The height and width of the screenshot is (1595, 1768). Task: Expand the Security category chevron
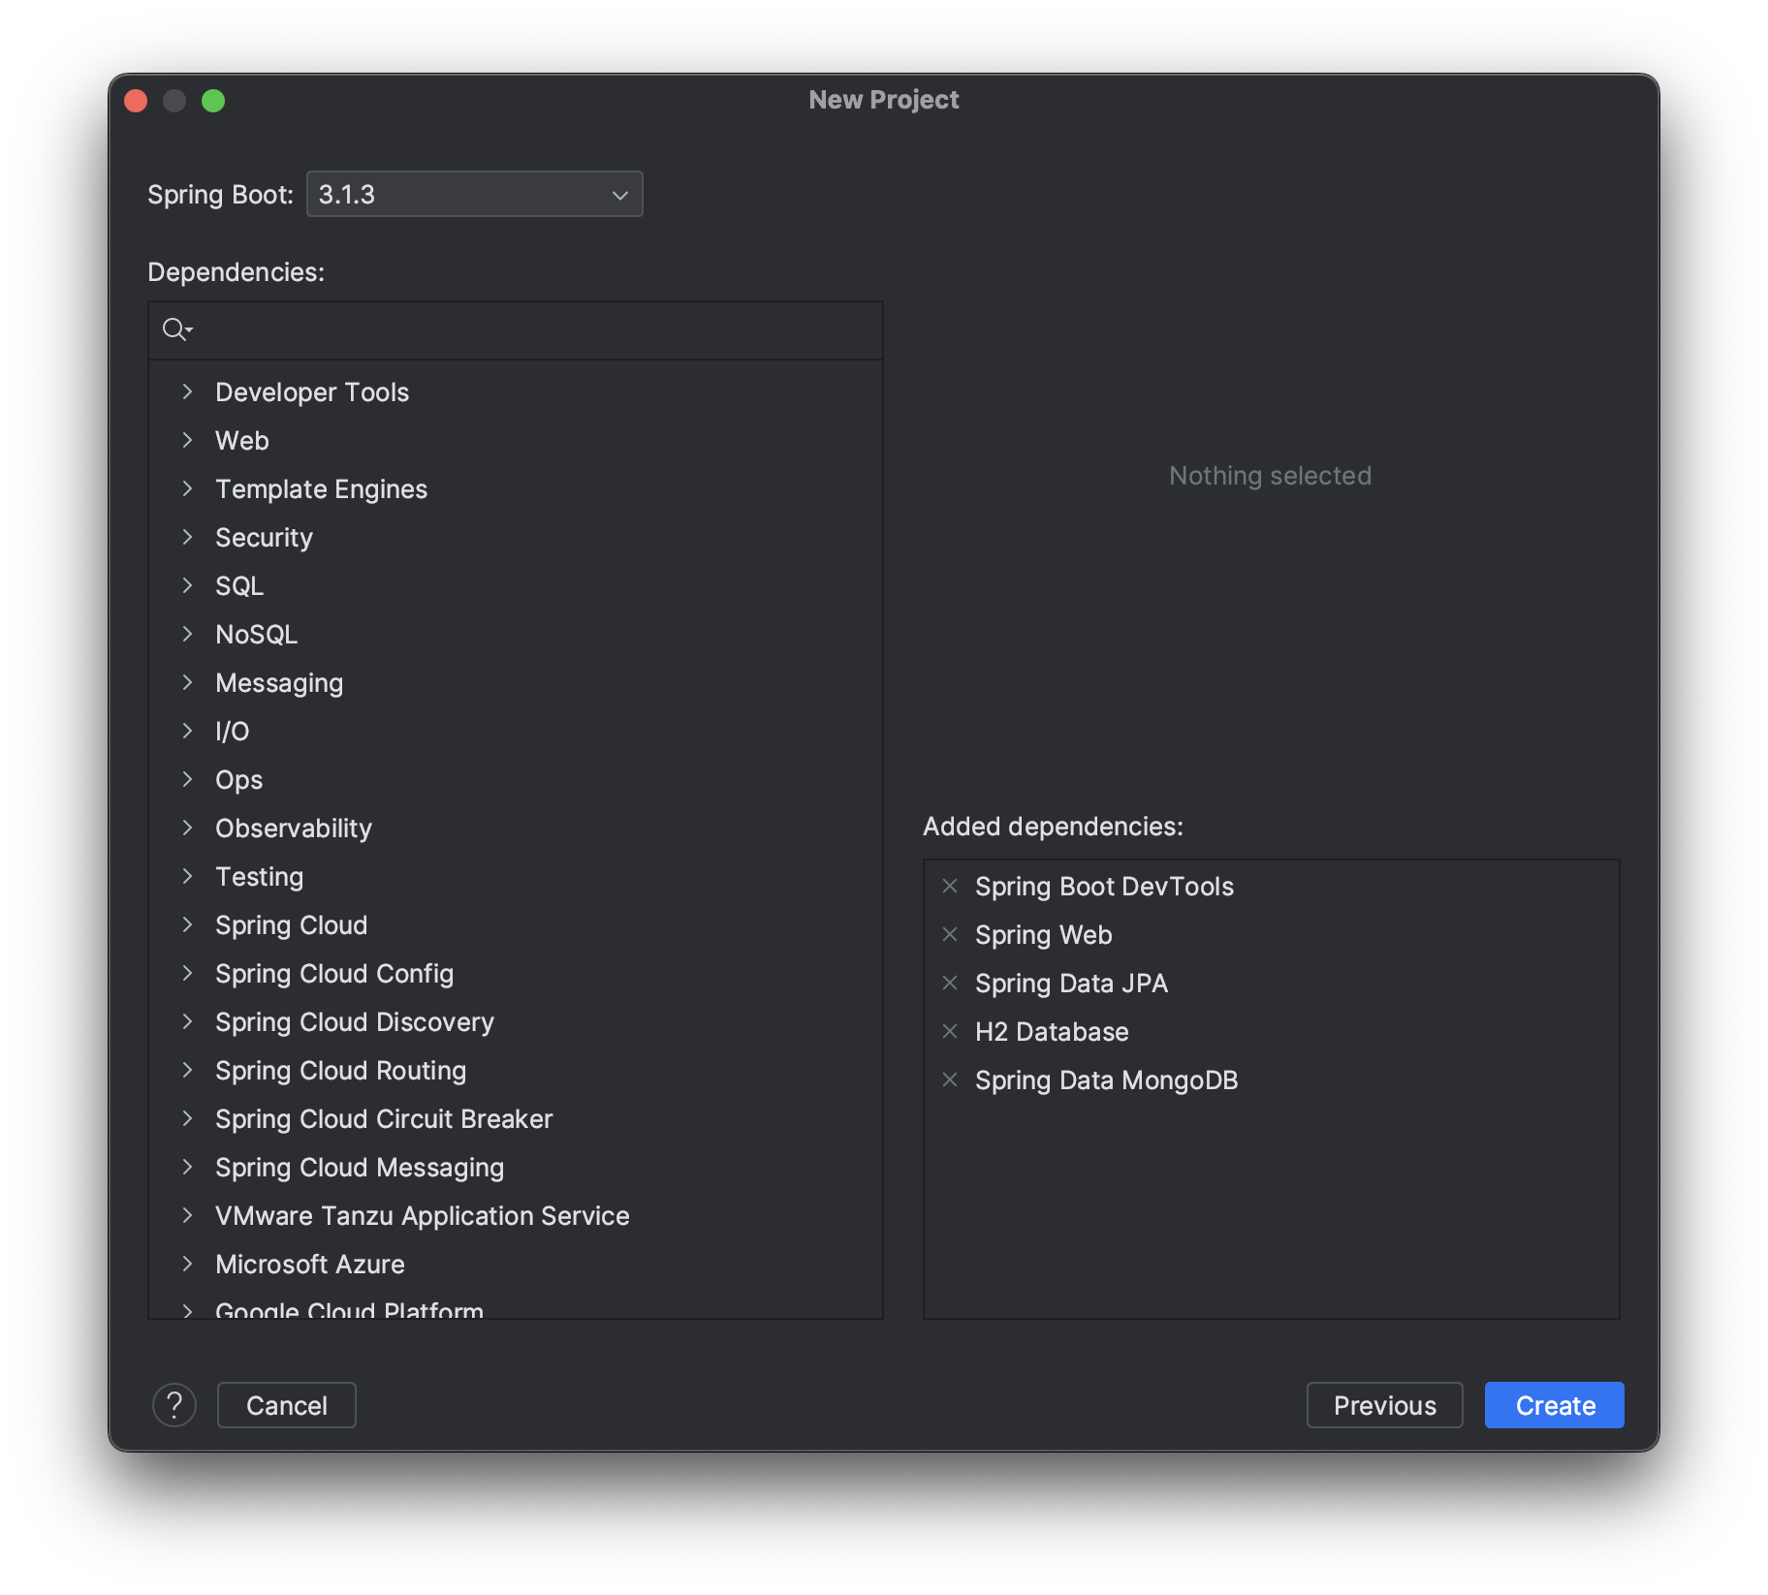point(188,537)
